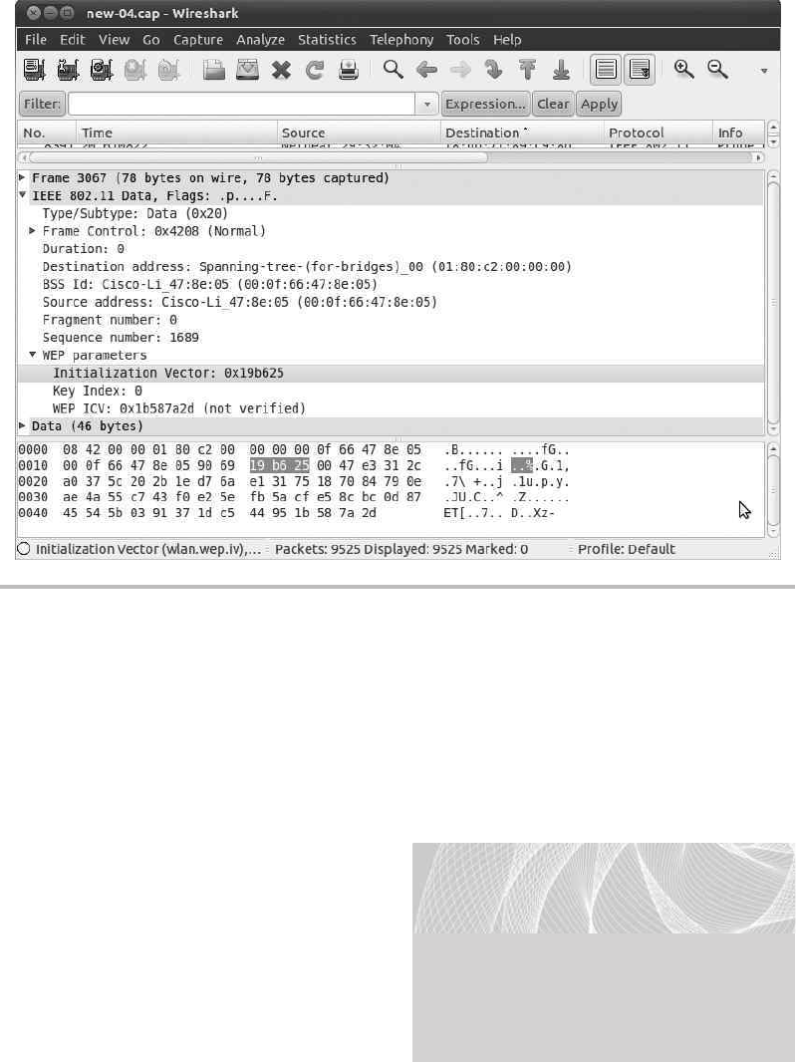The height and width of the screenshot is (1062, 796).
Task: Click the Filter: button
Action: 42,105
